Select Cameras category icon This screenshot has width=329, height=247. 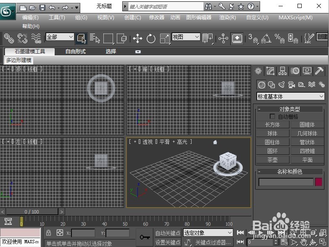coord(292,85)
